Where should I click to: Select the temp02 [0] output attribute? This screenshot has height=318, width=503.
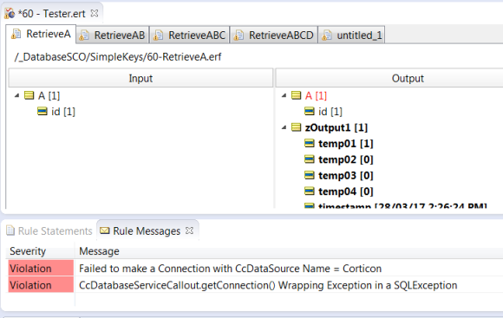tap(345, 159)
